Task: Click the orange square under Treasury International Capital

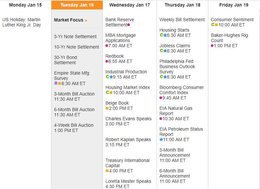Action: point(107,171)
